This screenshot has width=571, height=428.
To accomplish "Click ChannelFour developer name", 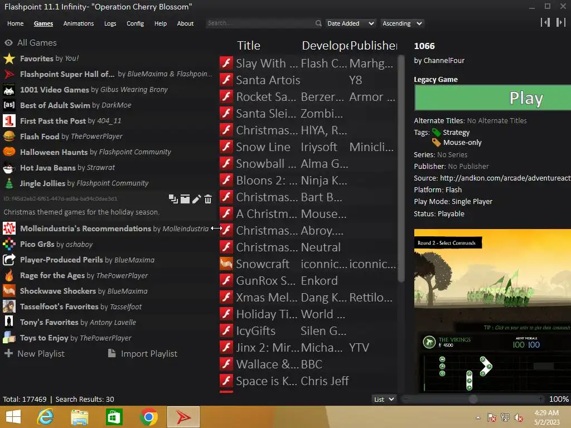I will (443, 60).
